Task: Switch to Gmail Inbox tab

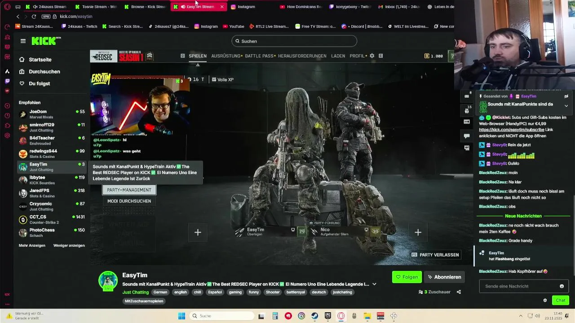Action: coord(399,7)
